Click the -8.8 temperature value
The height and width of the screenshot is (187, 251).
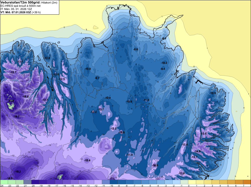click(136, 49)
